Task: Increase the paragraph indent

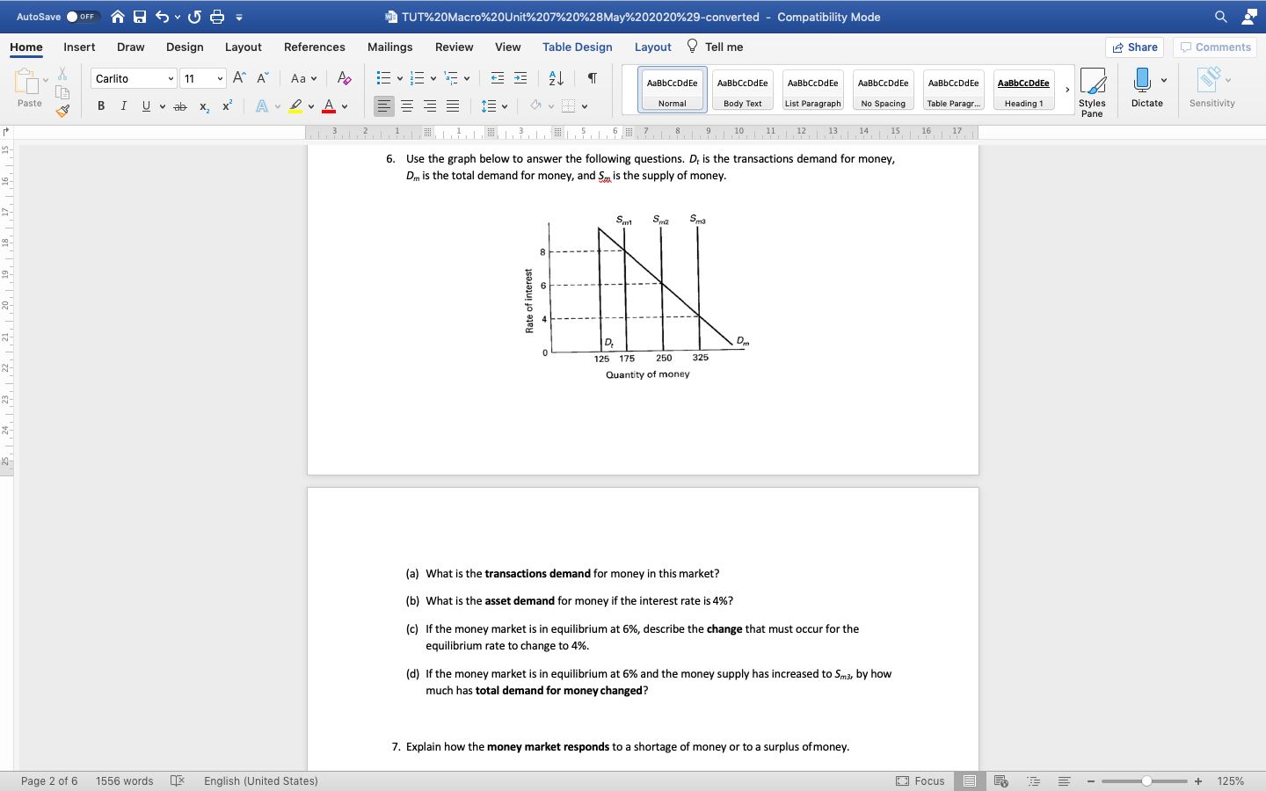Action: tap(520, 78)
